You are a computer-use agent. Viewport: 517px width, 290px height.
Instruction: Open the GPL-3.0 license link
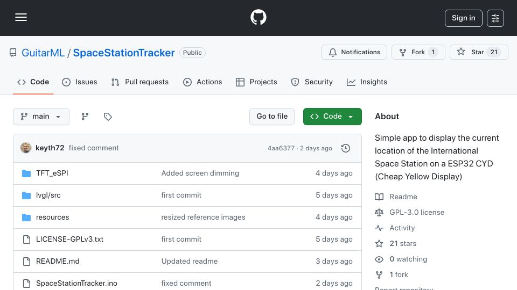417,213
